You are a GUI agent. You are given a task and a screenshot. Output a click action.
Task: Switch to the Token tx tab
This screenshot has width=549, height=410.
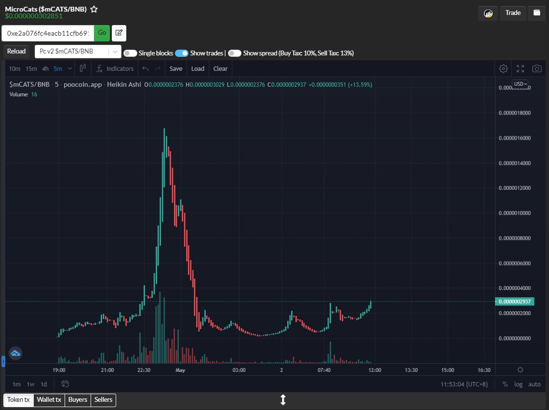click(x=18, y=400)
